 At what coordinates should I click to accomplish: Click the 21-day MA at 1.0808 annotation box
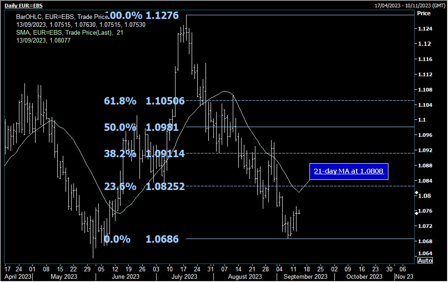click(349, 171)
